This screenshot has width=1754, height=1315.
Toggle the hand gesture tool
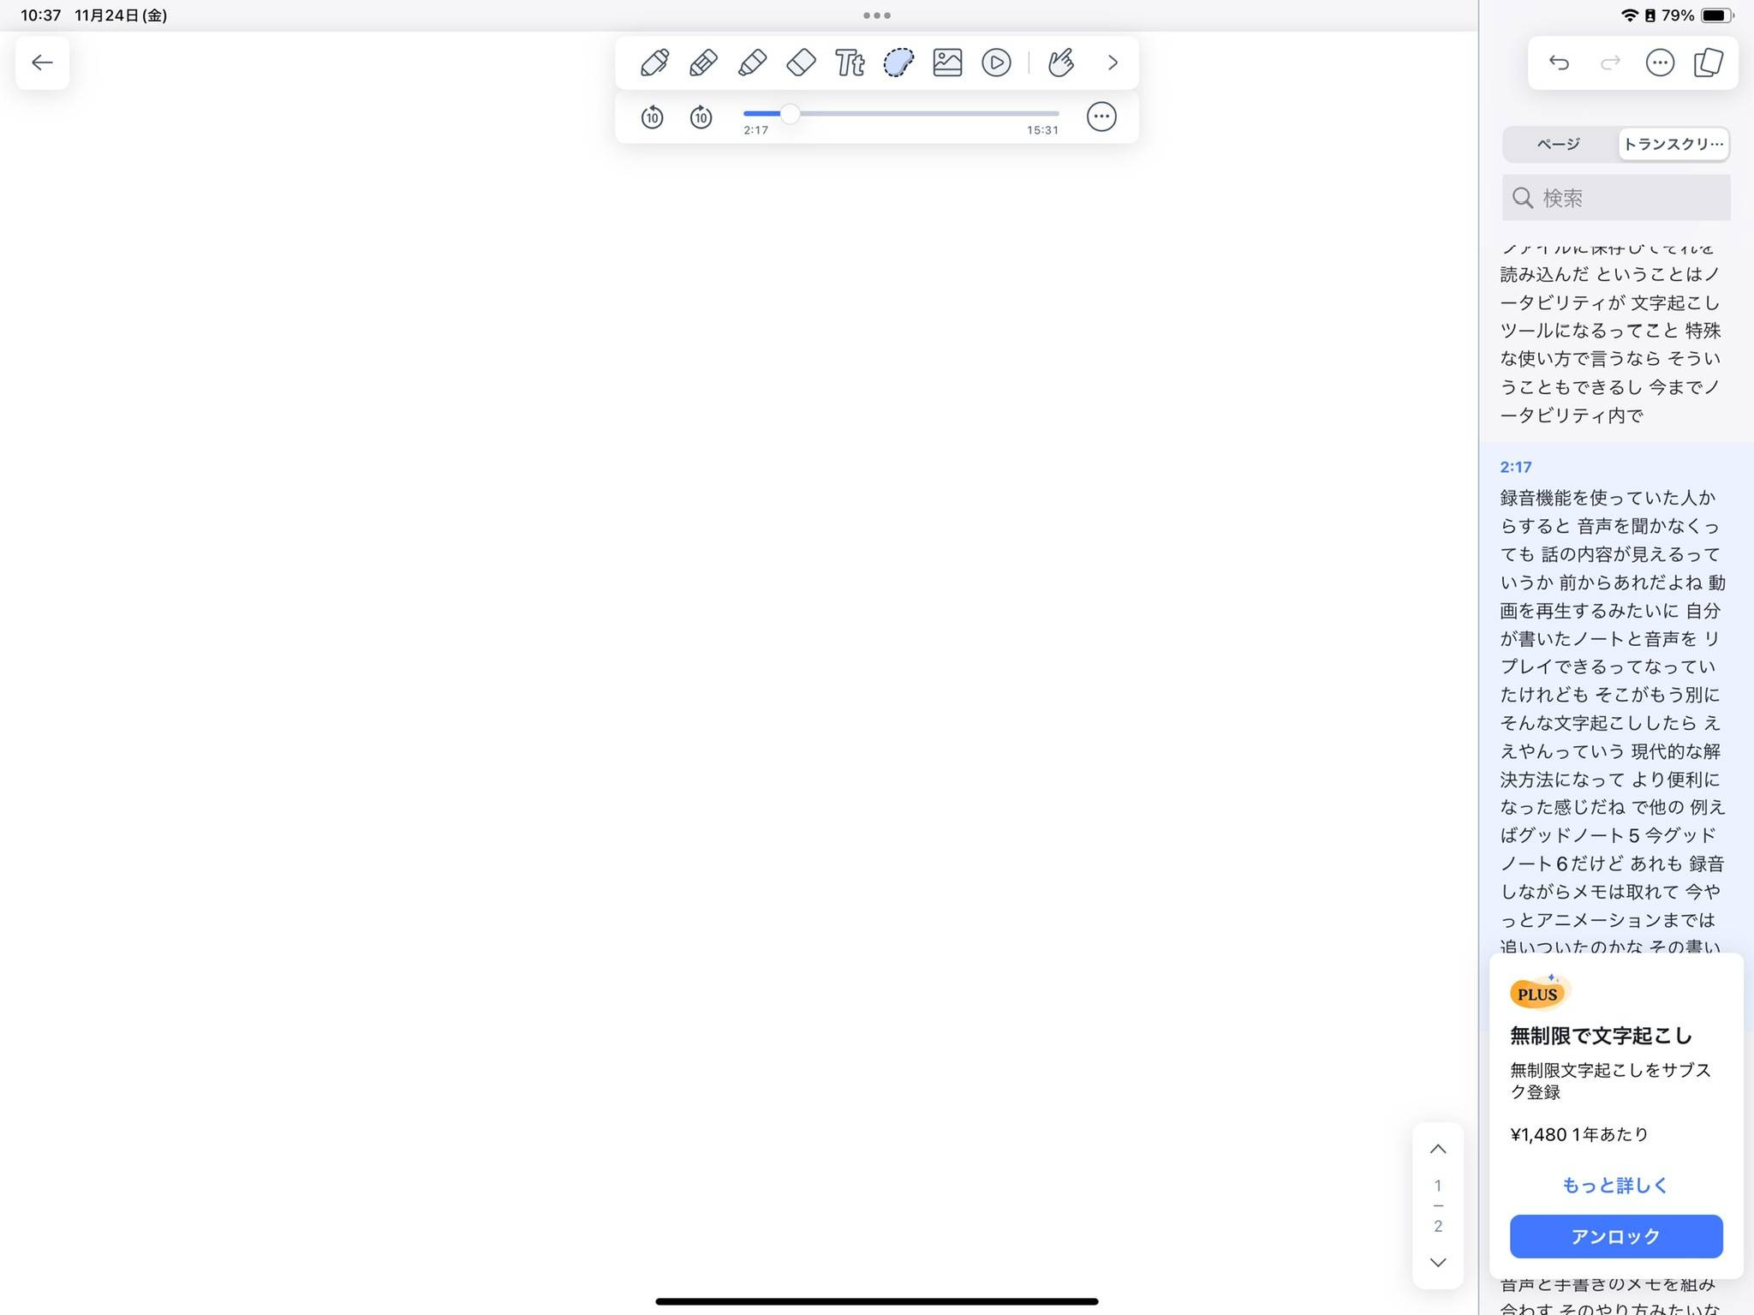[1061, 62]
